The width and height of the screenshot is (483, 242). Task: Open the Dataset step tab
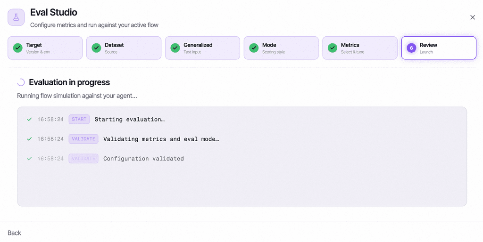tap(124, 48)
